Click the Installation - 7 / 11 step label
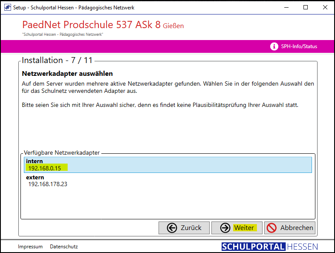Screen dimensions: 335x253 [x=57, y=60]
